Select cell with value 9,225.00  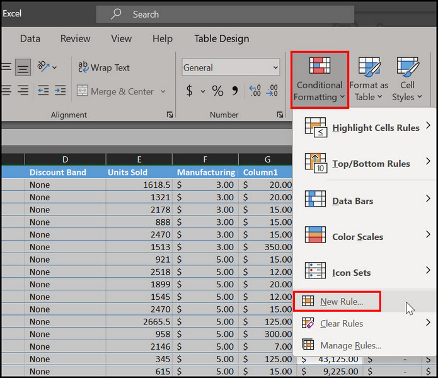330,371
